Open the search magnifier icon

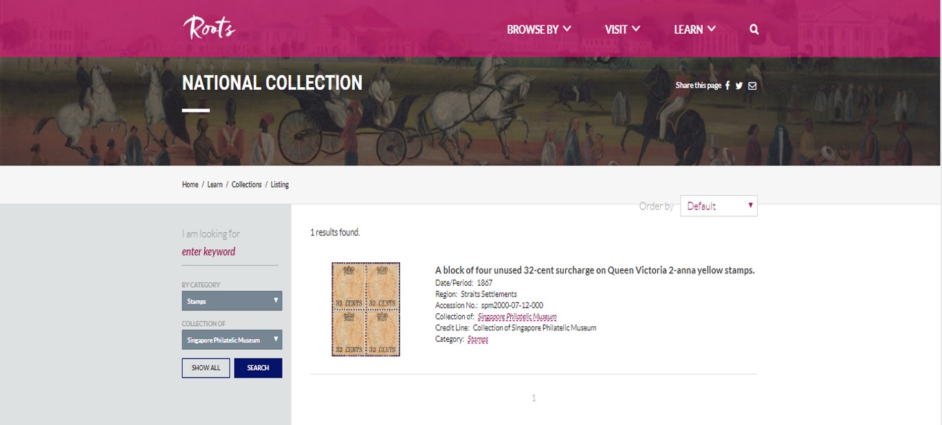pos(754,30)
